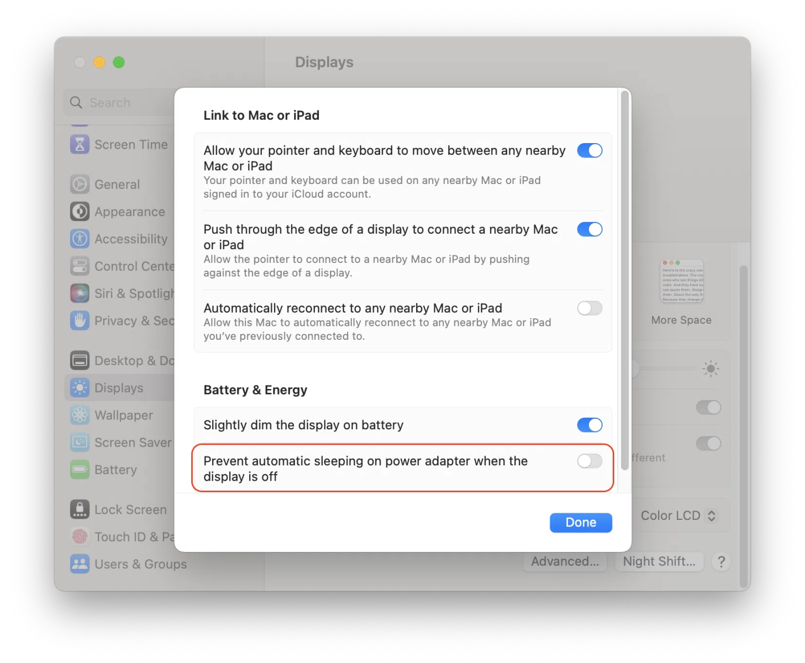The height and width of the screenshot is (663, 805).
Task: Click the Search field in sidebar
Action: point(119,102)
